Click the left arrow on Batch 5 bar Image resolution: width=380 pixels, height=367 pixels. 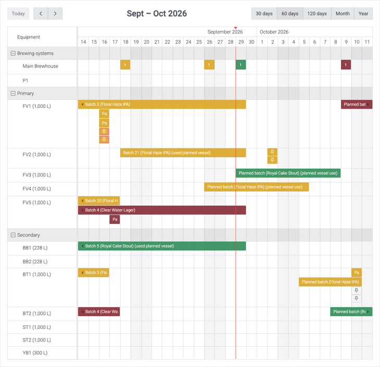pyautogui.click(x=82, y=246)
